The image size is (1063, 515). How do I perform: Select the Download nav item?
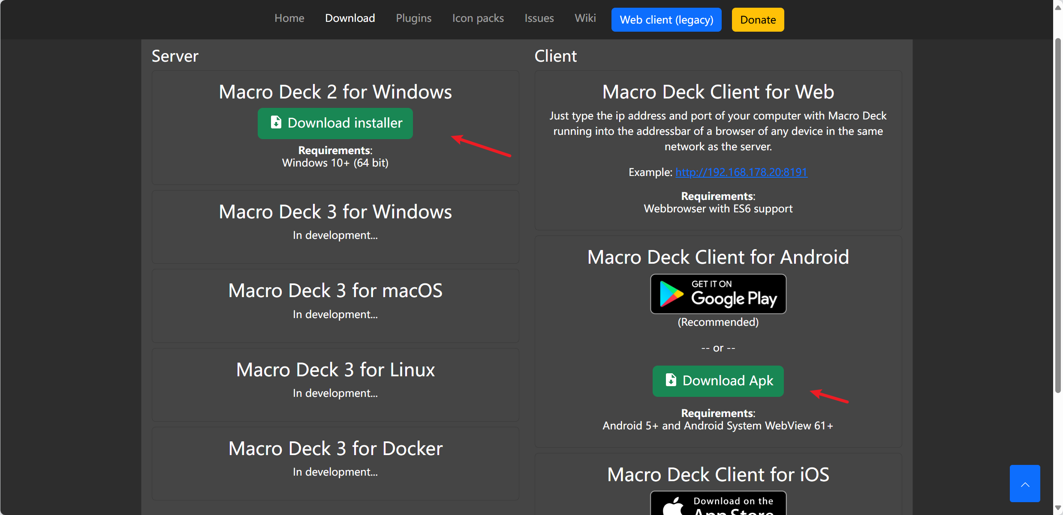coord(350,18)
